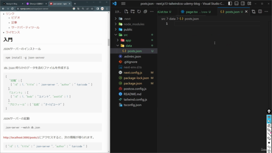Go back in the browser
Viewport: 272px width, 153px height.
tap(3, 8)
